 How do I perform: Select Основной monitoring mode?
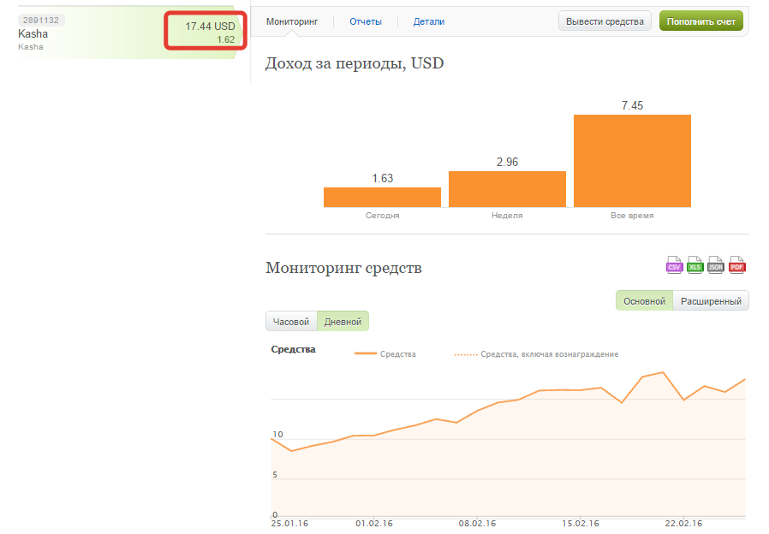[645, 301]
